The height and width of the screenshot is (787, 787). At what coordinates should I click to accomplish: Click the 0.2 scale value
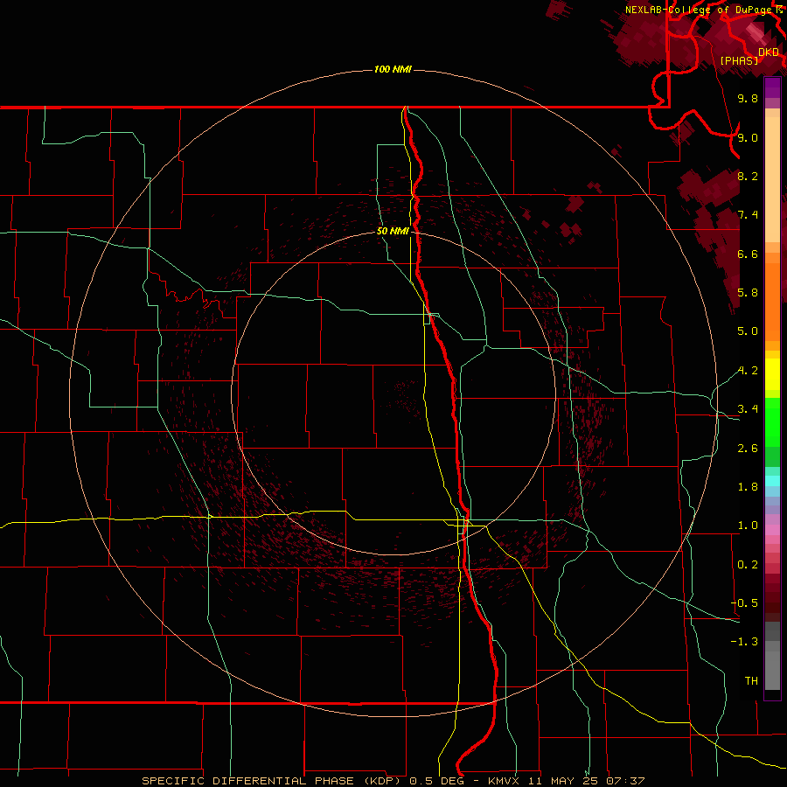click(748, 565)
